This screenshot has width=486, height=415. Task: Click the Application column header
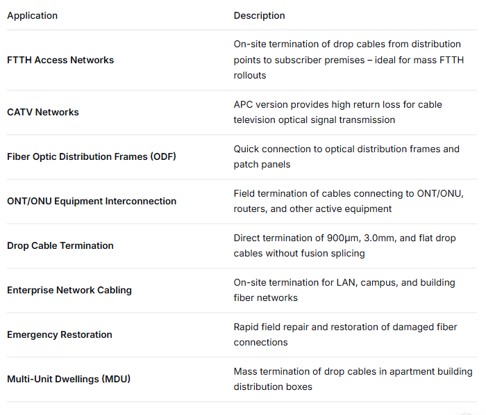coord(32,15)
